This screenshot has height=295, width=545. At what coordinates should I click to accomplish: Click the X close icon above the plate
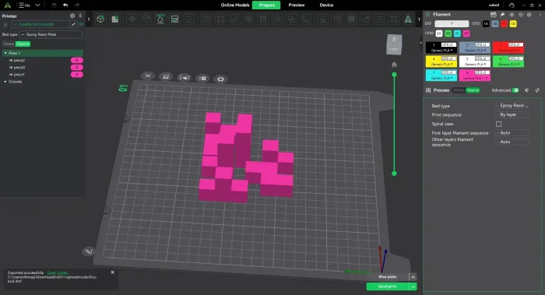(148, 76)
